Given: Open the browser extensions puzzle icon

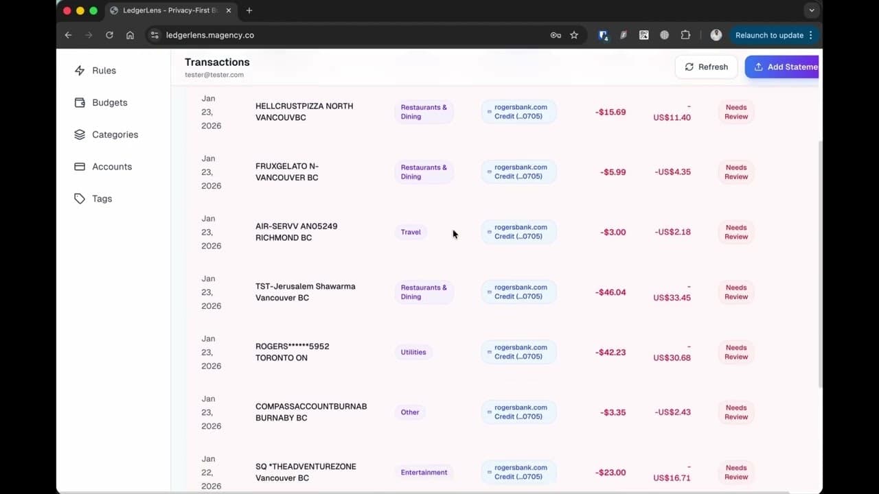Looking at the screenshot, I should (685, 35).
